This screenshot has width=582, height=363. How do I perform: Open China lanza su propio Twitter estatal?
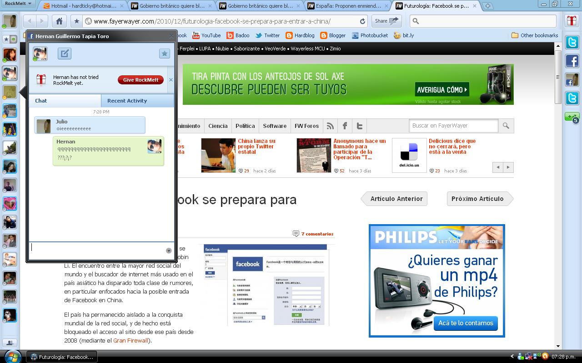coord(256,147)
